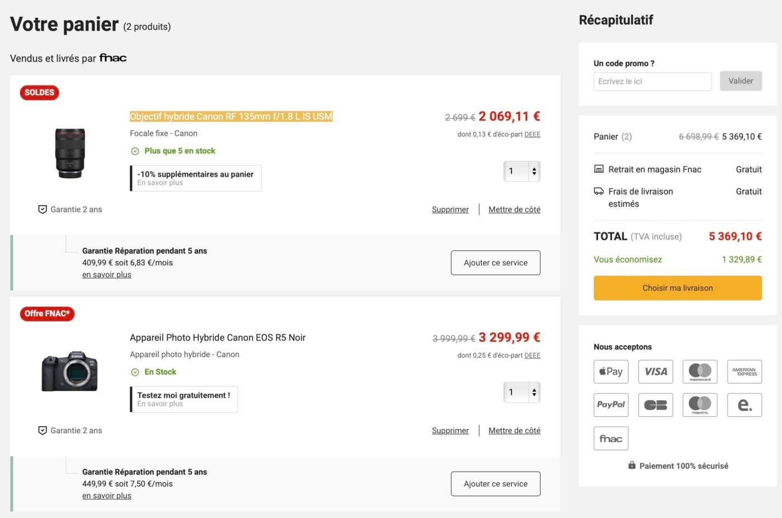782x518 pixels.
Task: Click the American Express payment icon
Action: pyautogui.click(x=744, y=372)
